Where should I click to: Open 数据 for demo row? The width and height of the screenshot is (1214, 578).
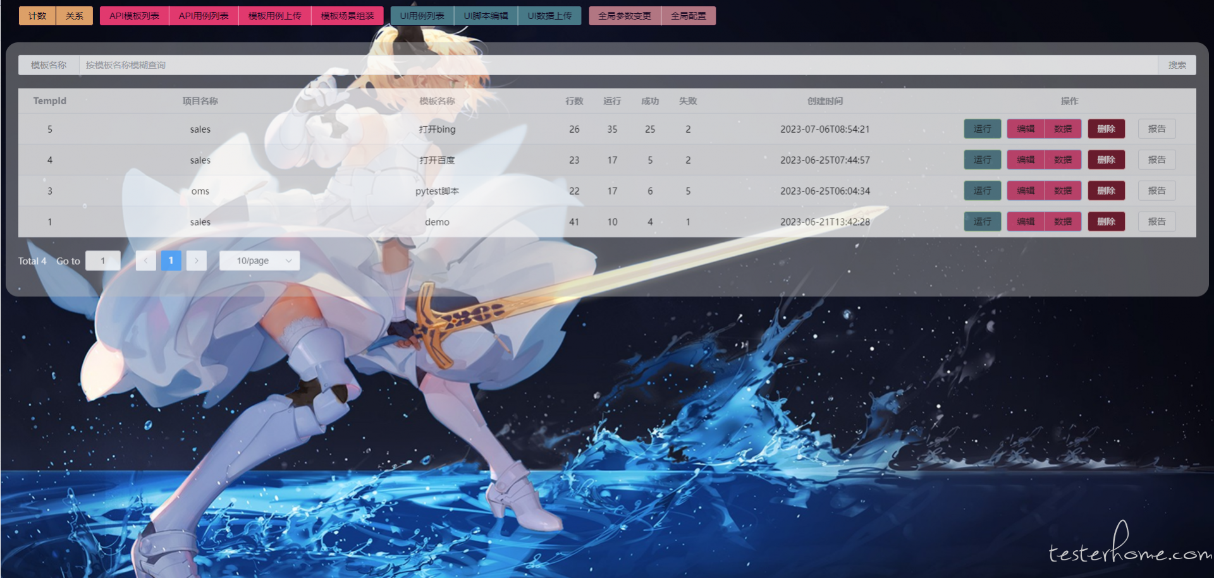point(1063,222)
